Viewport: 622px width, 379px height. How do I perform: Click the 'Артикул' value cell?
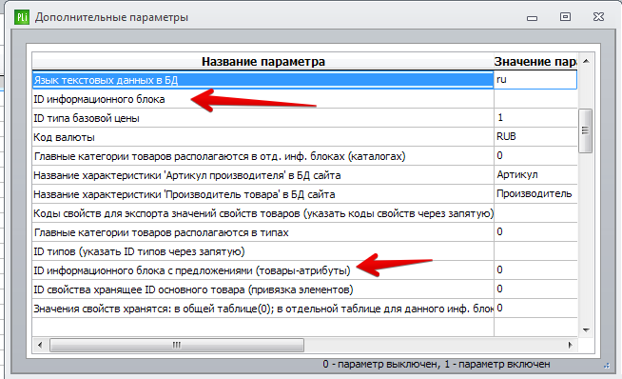pyautogui.click(x=535, y=175)
